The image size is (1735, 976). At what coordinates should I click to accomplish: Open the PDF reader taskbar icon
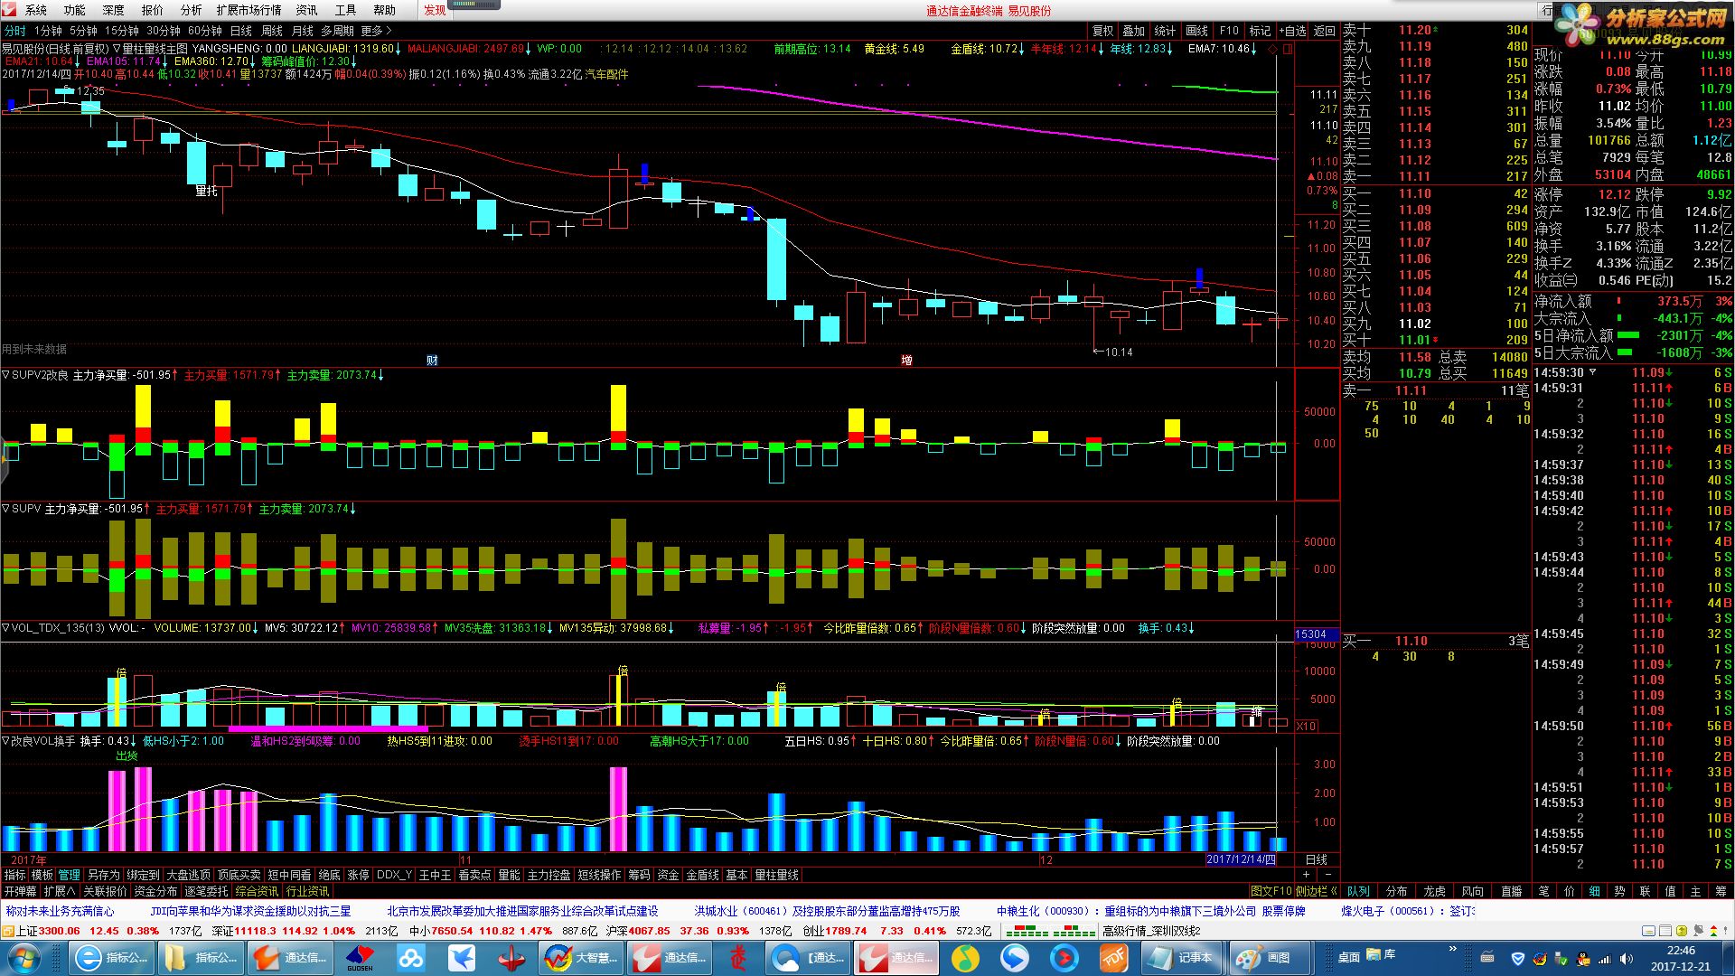(x=1113, y=958)
